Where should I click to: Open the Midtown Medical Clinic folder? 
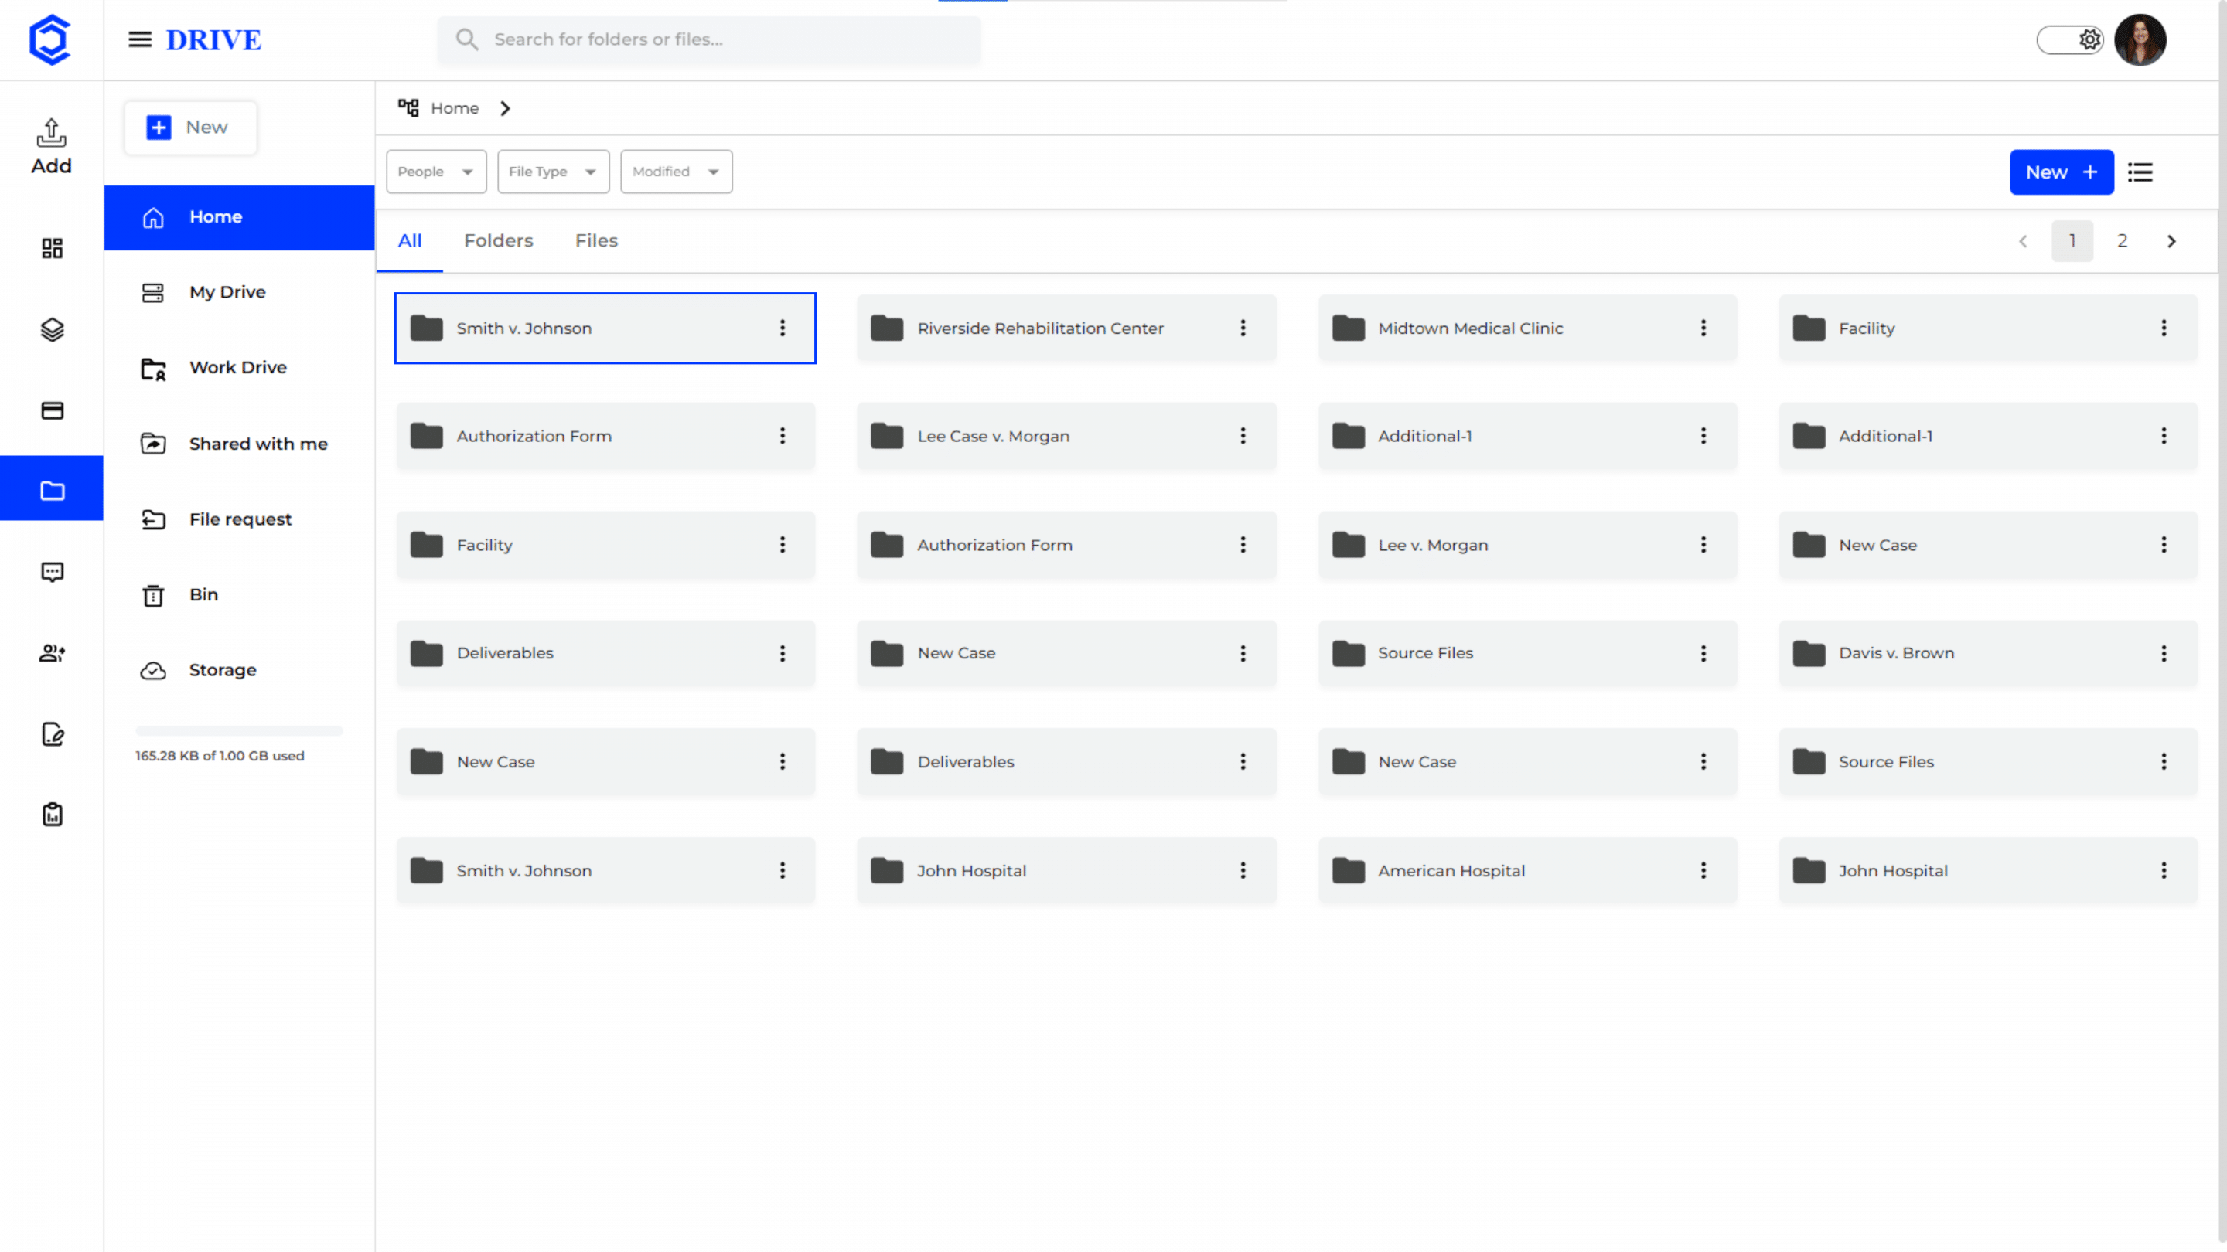(1526, 328)
